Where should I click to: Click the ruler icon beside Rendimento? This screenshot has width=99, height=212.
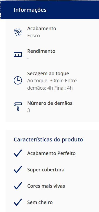18,54
